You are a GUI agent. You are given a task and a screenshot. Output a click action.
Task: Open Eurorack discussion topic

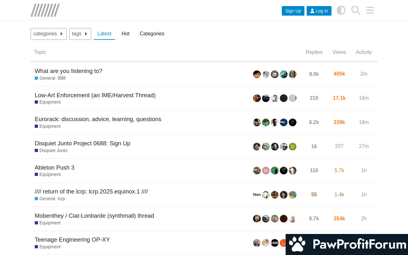[98, 119]
